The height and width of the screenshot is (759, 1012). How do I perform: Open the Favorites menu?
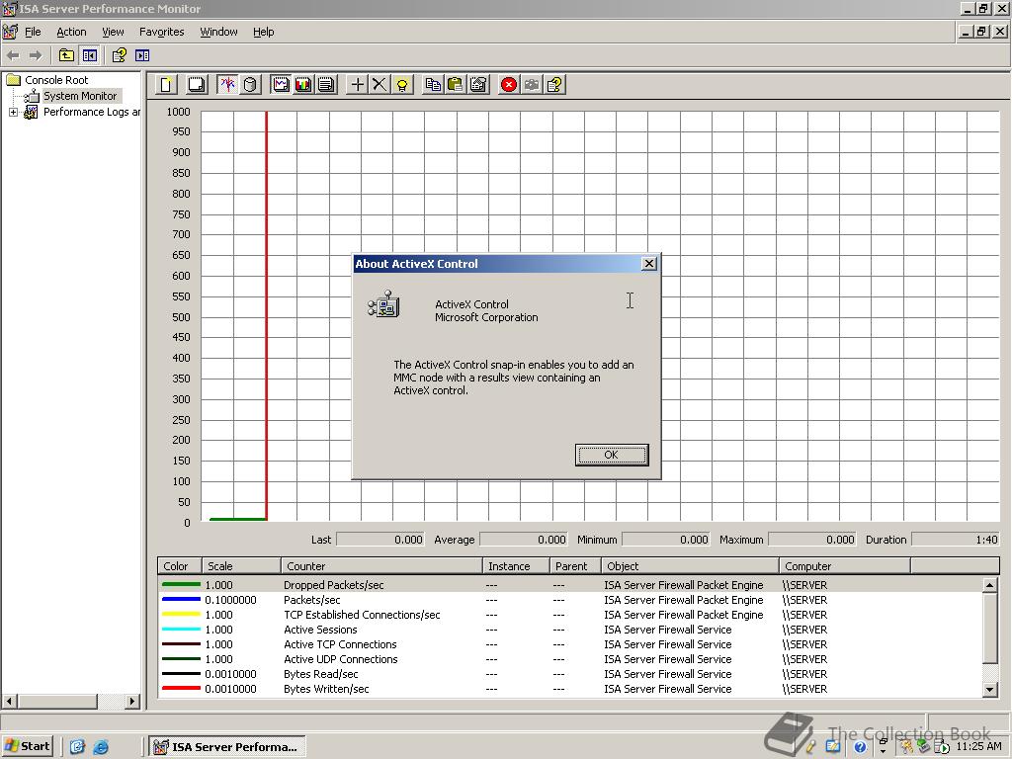click(161, 32)
